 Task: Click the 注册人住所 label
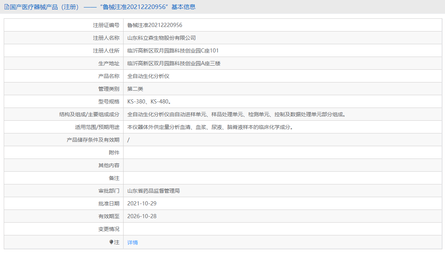(106, 51)
